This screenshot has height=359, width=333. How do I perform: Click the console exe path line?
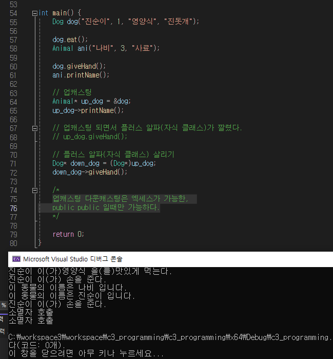click(x=170, y=337)
